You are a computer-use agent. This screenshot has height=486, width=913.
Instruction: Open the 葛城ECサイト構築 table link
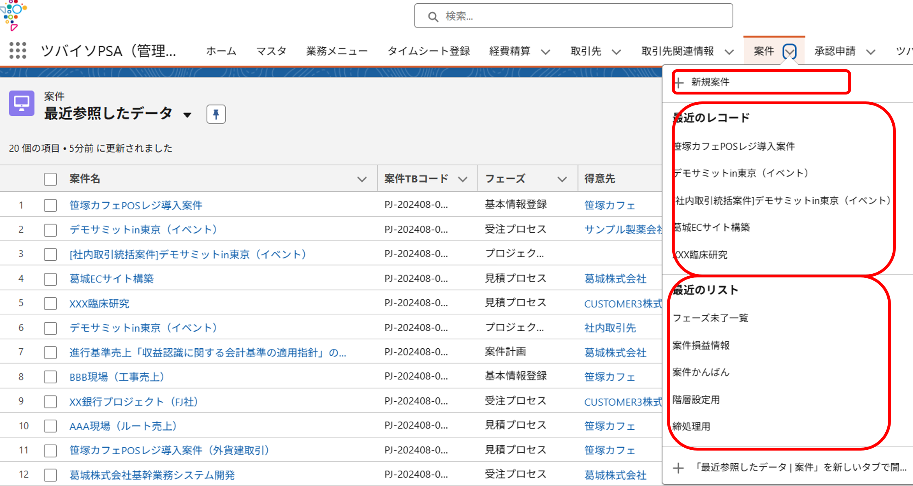(112, 279)
